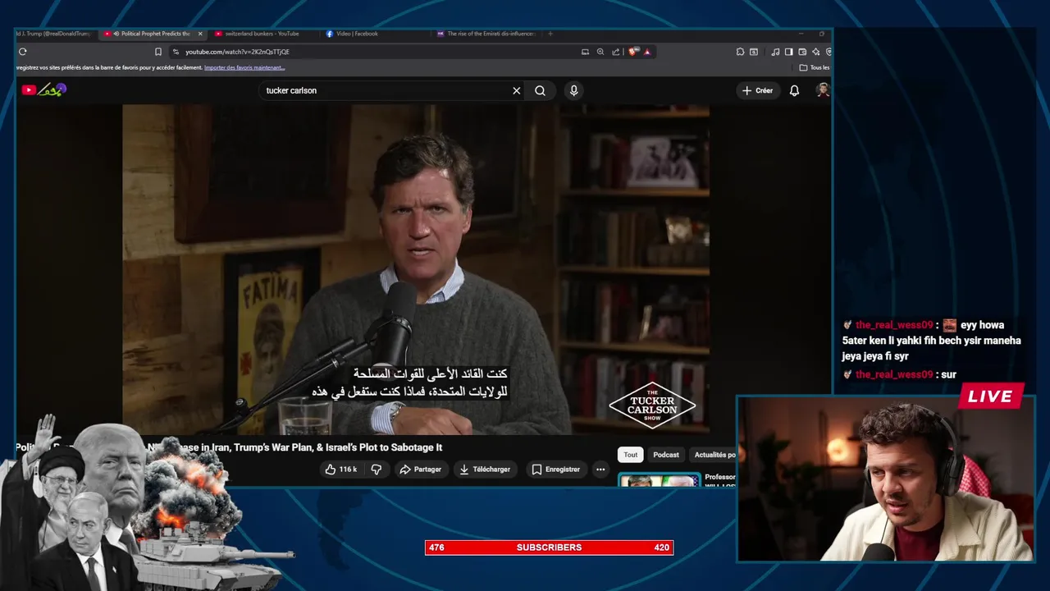Click the share page icon in address bar
Screen dimensions: 1050x591
click(x=616, y=52)
